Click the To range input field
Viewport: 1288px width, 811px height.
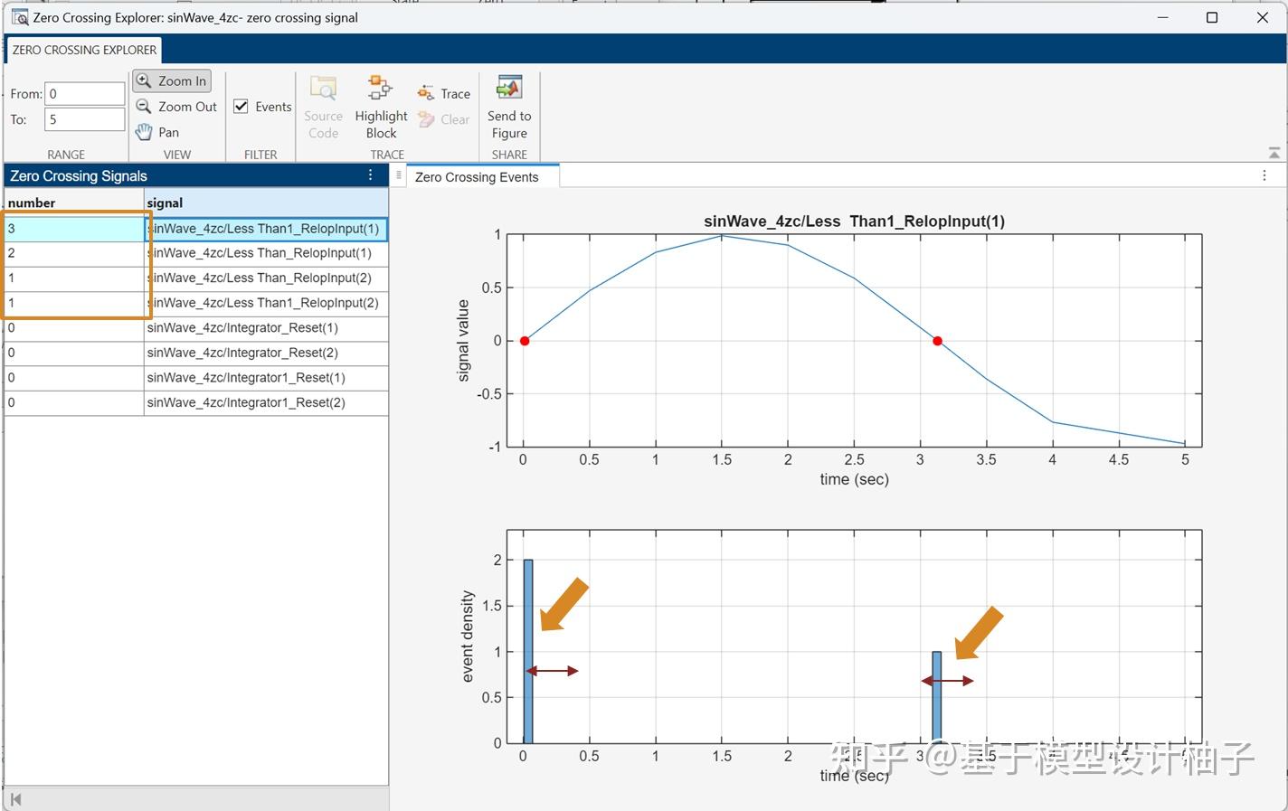[85, 119]
